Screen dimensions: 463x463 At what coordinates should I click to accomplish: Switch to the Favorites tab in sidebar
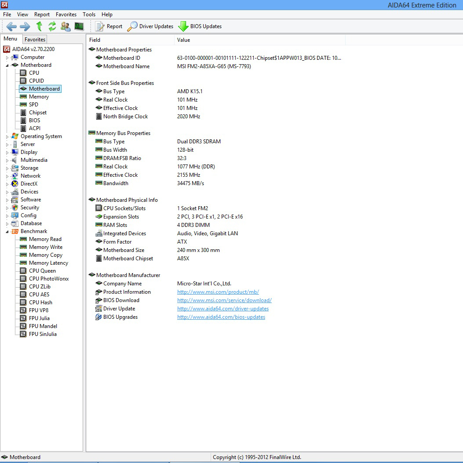[35, 39]
